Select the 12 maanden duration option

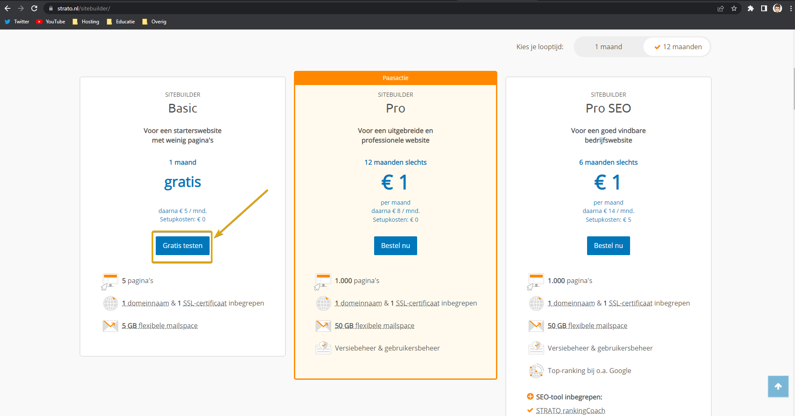point(678,47)
